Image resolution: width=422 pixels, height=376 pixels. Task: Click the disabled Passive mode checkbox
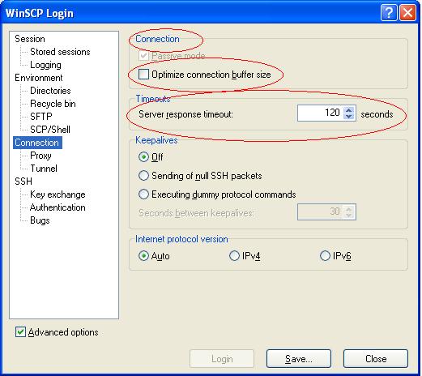(143, 56)
